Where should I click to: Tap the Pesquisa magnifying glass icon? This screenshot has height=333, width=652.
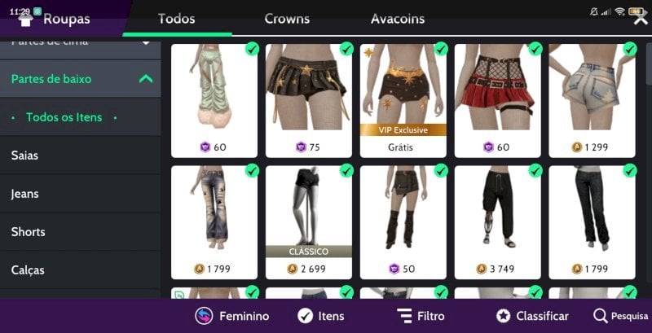coord(600,317)
